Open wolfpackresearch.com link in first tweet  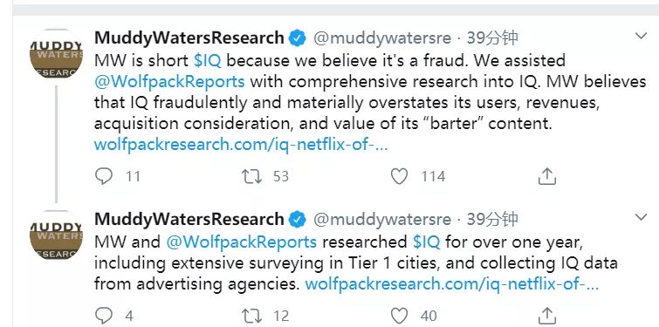pos(241,146)
